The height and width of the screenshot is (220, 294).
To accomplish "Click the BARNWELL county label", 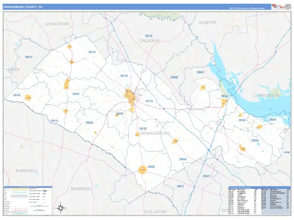I will coord(27,170).
